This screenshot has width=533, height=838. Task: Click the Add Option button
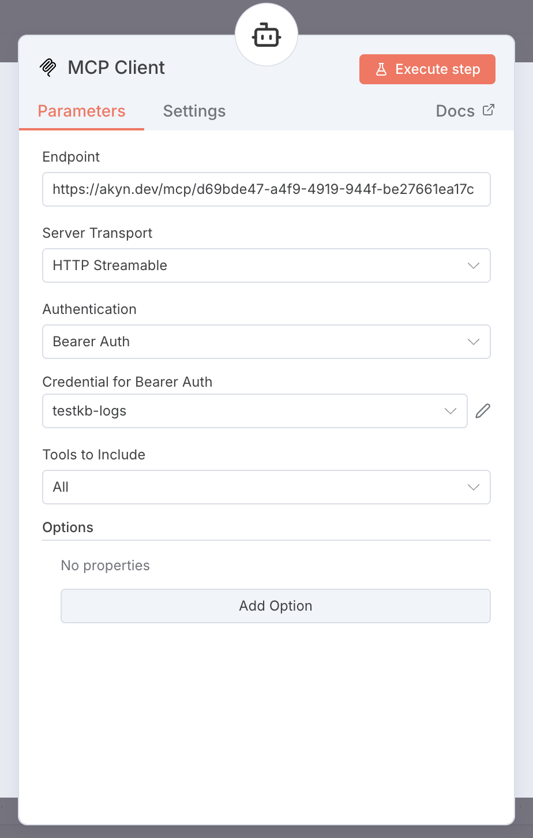click(275, 606)
